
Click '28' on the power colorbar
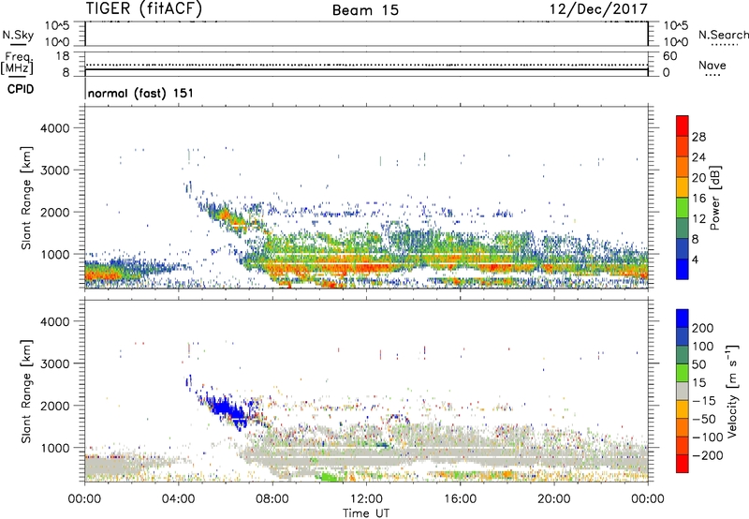(x=698, y=137)
